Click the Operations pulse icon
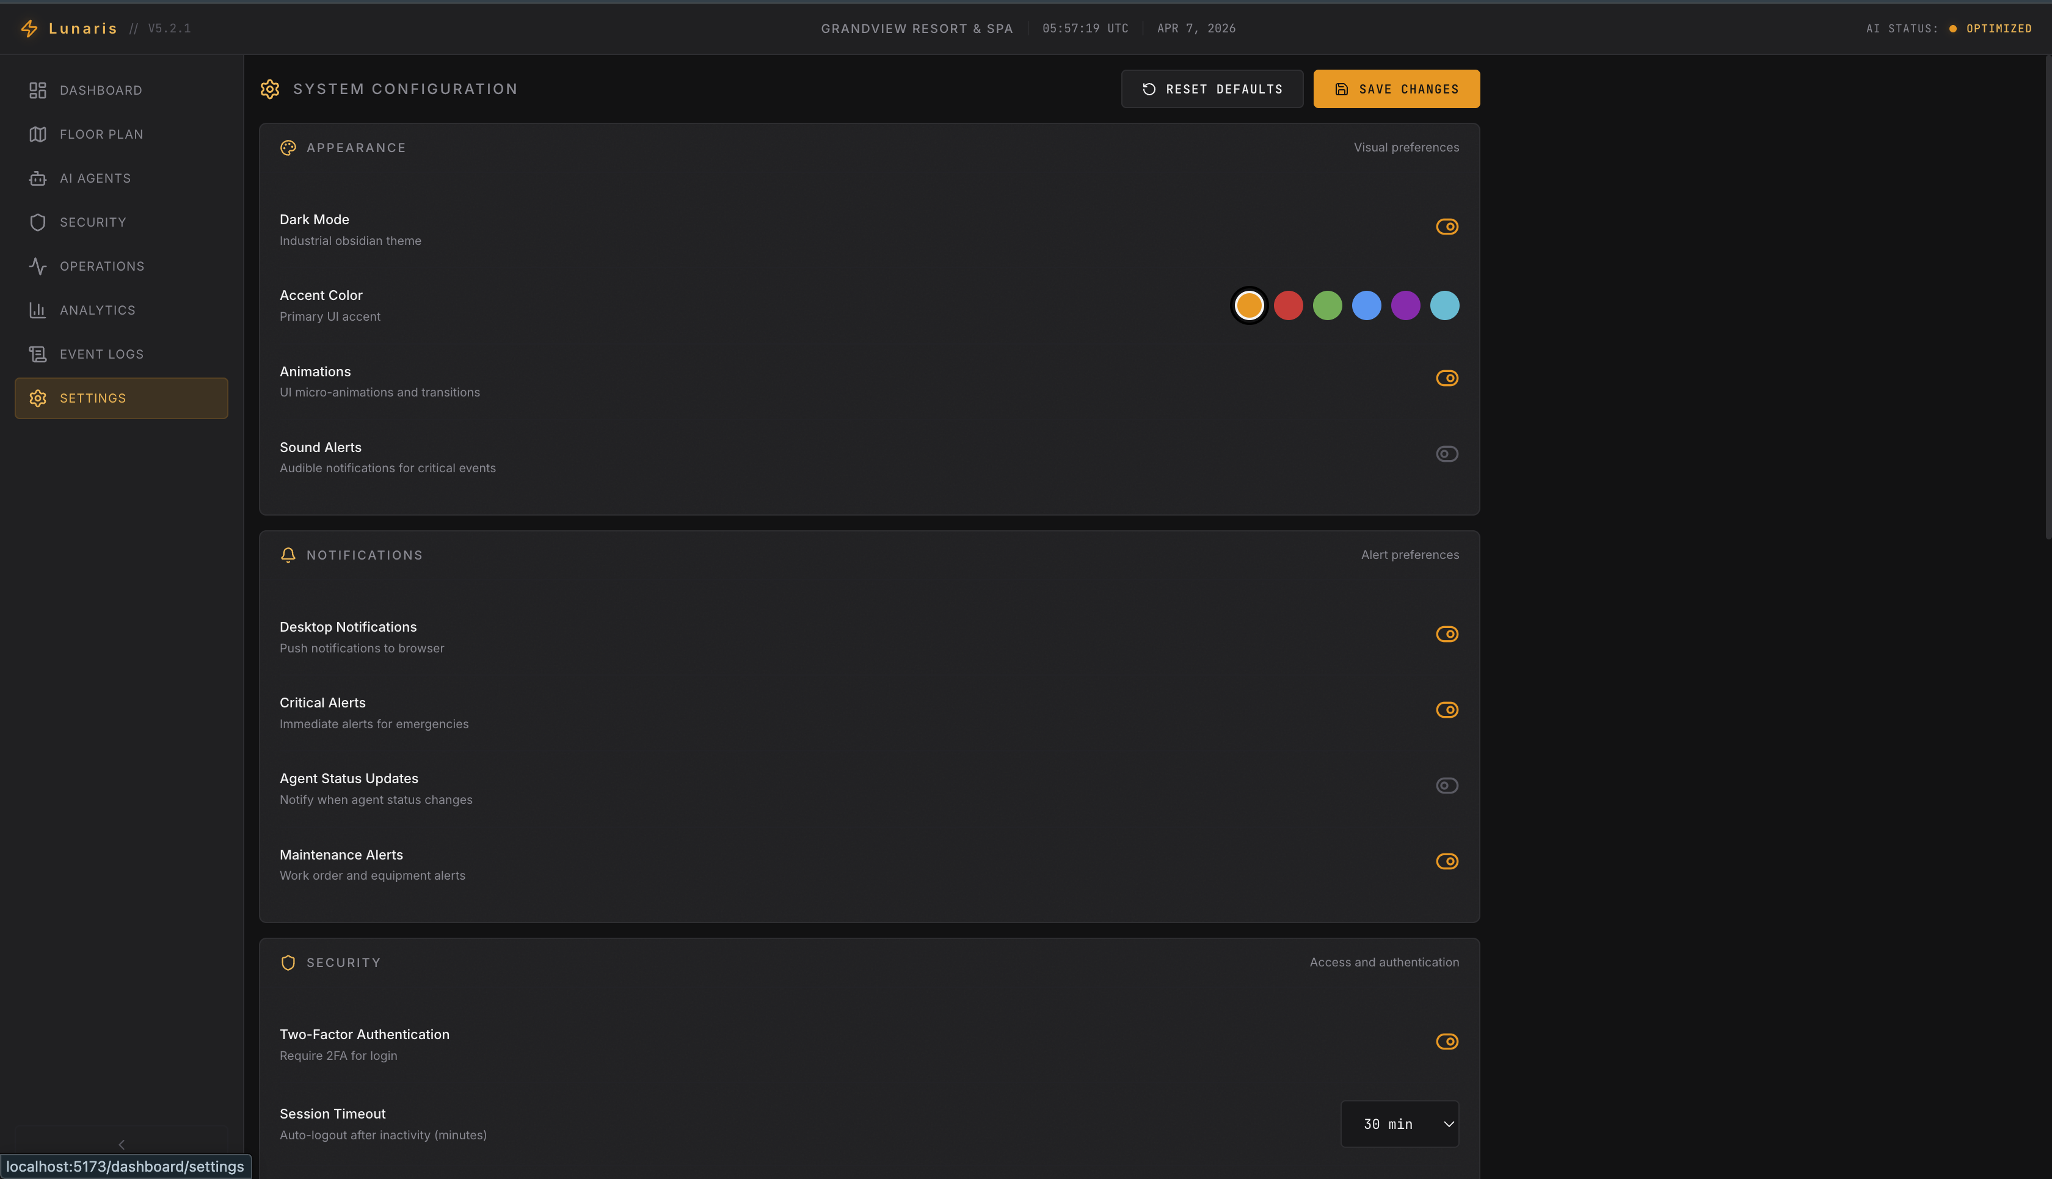Screen dimensions: 2052x1179 [37, 266]
